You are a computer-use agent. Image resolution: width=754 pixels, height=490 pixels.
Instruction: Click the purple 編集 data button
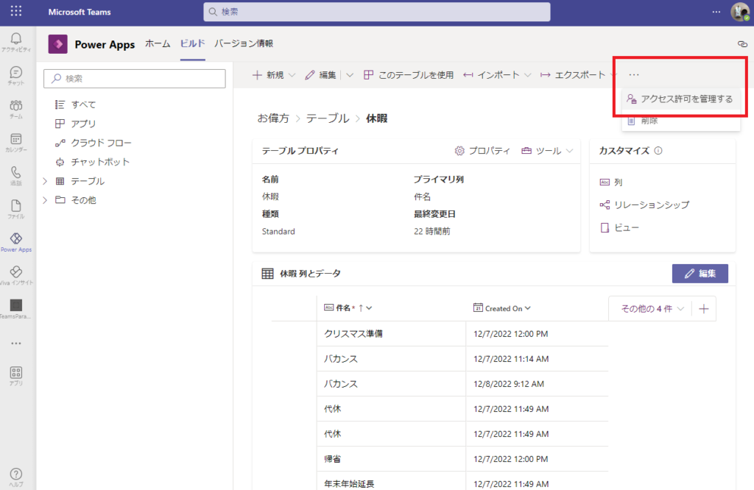[x=700, y=274]
